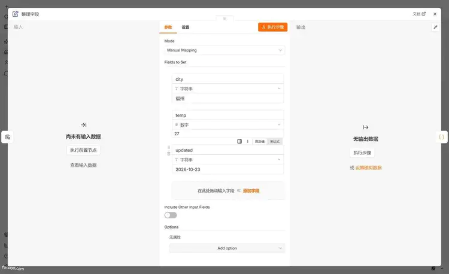This screenshot has width=449, height=274.
Task: Click the 输入 panel heading
Action: pos(18,27)
